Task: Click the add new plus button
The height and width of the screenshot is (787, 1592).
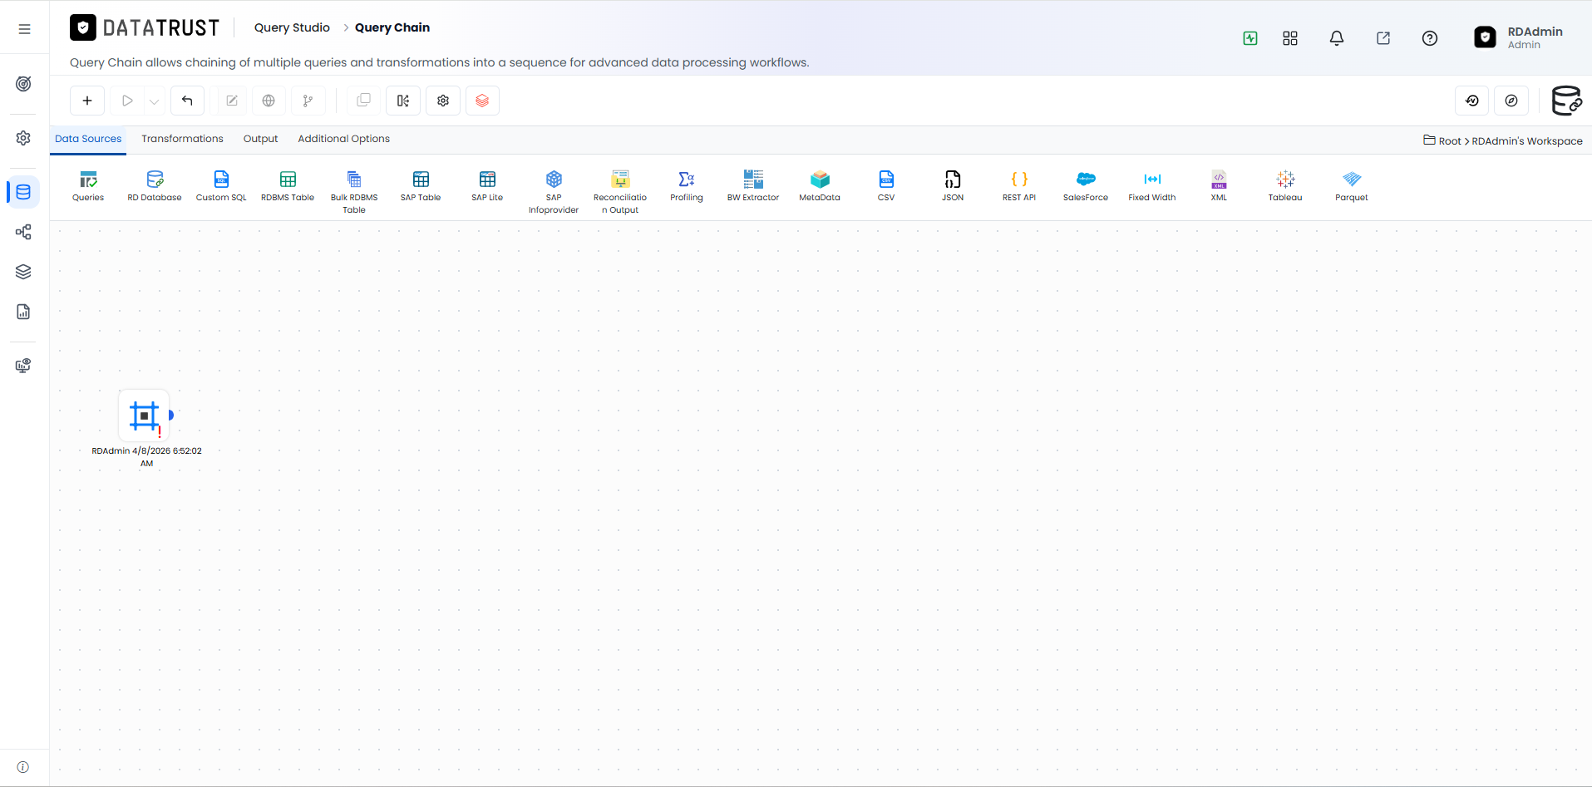Action: click(x=87, y=101)
